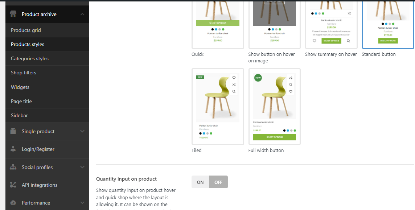Click the Single product bag icon
The image size is (415, 210).
pos(13,131)
